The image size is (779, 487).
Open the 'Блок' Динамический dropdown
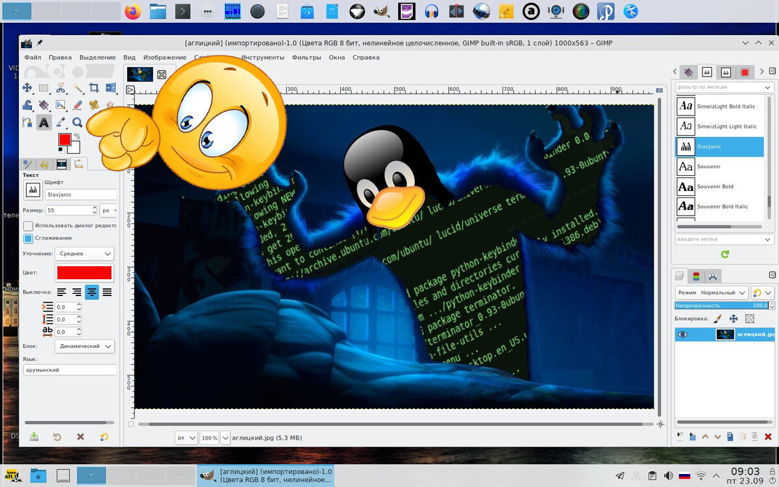pyautogui.click(x=84, y=346)
